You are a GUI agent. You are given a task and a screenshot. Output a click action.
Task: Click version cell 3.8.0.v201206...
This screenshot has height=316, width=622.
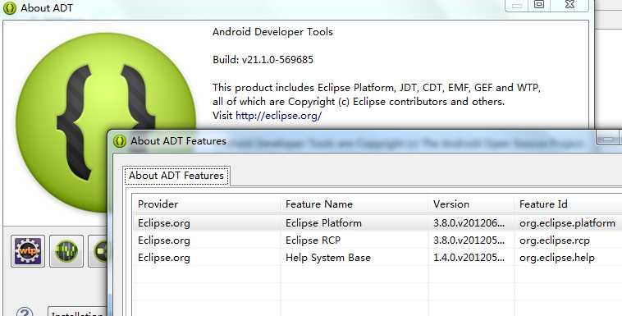[x=469, y=222]
